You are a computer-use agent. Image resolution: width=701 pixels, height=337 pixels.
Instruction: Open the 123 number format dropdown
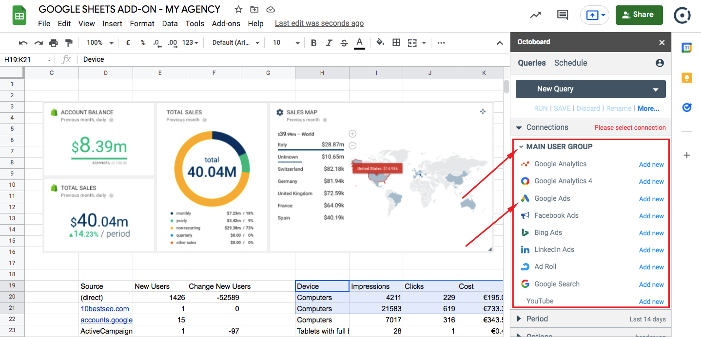click(x=190, y=43)
